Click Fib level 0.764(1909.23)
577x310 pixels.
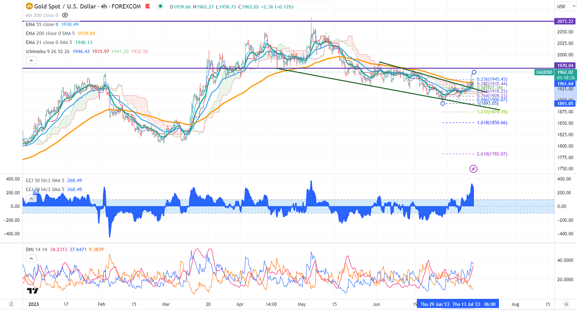tap(492, 96)
